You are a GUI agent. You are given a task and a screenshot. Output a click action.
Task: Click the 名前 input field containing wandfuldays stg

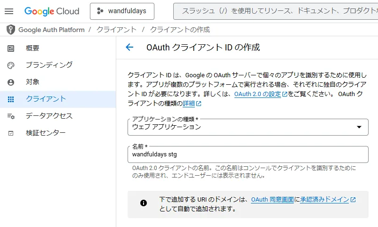click(x=248, y=154)
